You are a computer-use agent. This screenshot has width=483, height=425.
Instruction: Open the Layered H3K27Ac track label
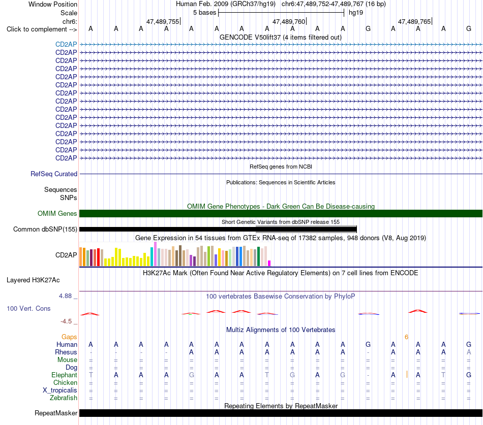pyautogui.click(x=33, y=280)
